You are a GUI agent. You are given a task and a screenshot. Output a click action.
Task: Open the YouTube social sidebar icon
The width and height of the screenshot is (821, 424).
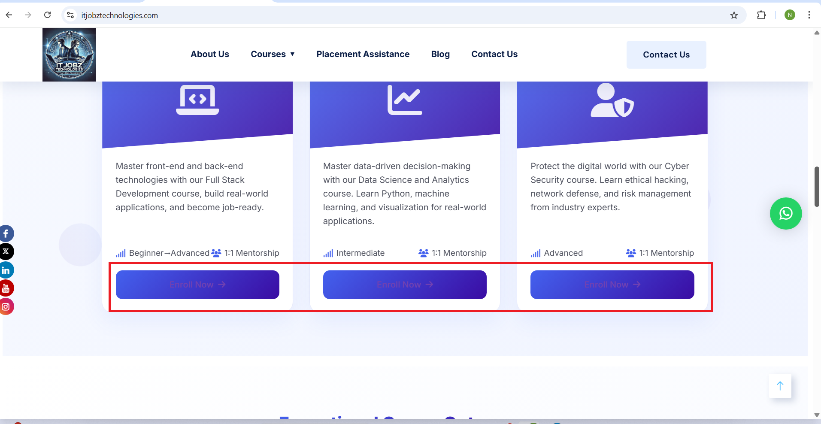click(6, 288)
